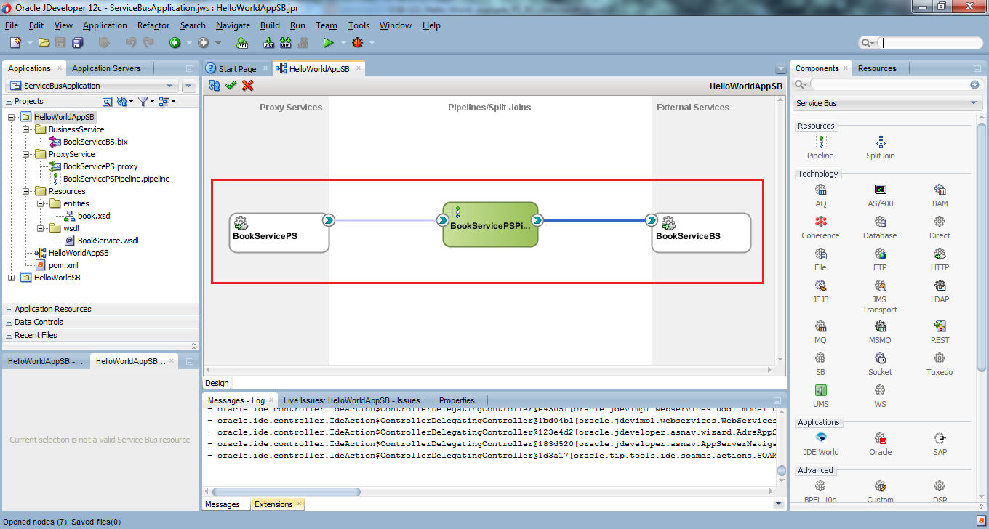Click the green Back navigation arrow

pos(175,43)
